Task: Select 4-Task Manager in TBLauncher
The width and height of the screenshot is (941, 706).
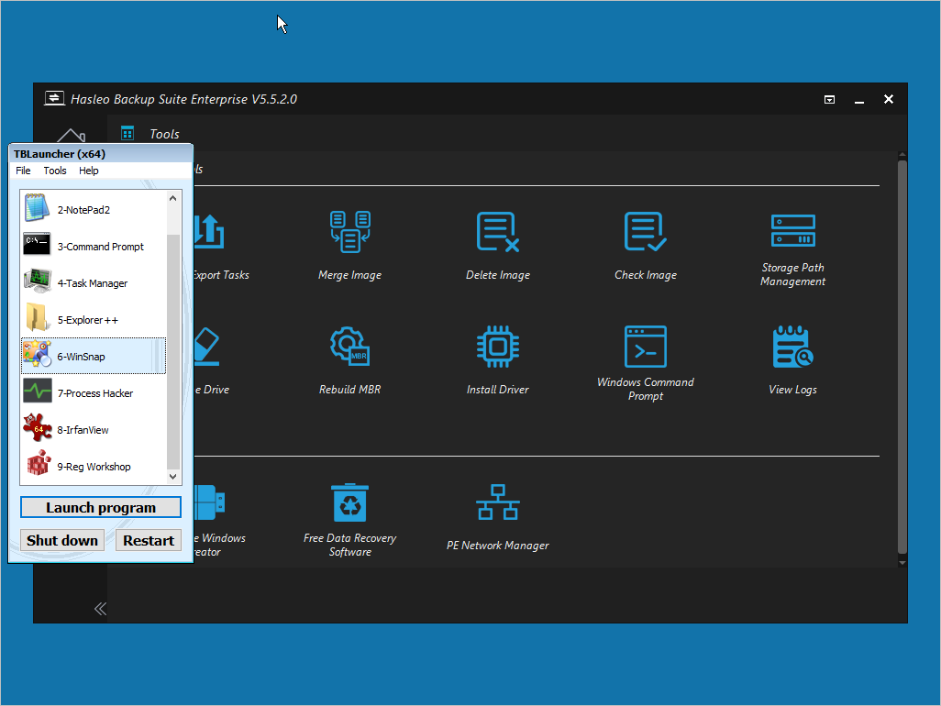Action: (94, 282)
